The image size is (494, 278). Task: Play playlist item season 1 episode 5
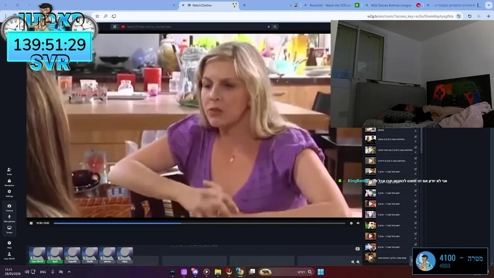[x=370, y=215]
